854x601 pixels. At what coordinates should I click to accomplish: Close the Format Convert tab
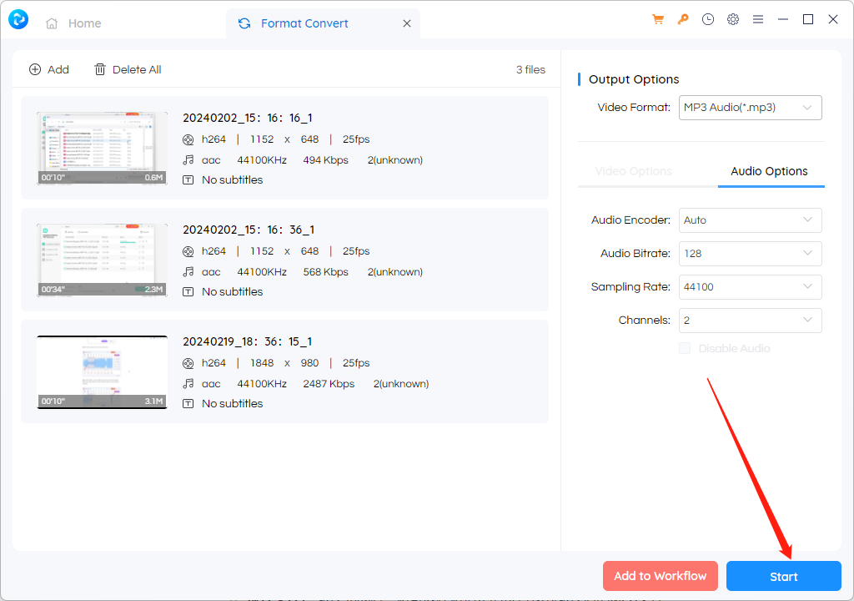tap(407, 23)
